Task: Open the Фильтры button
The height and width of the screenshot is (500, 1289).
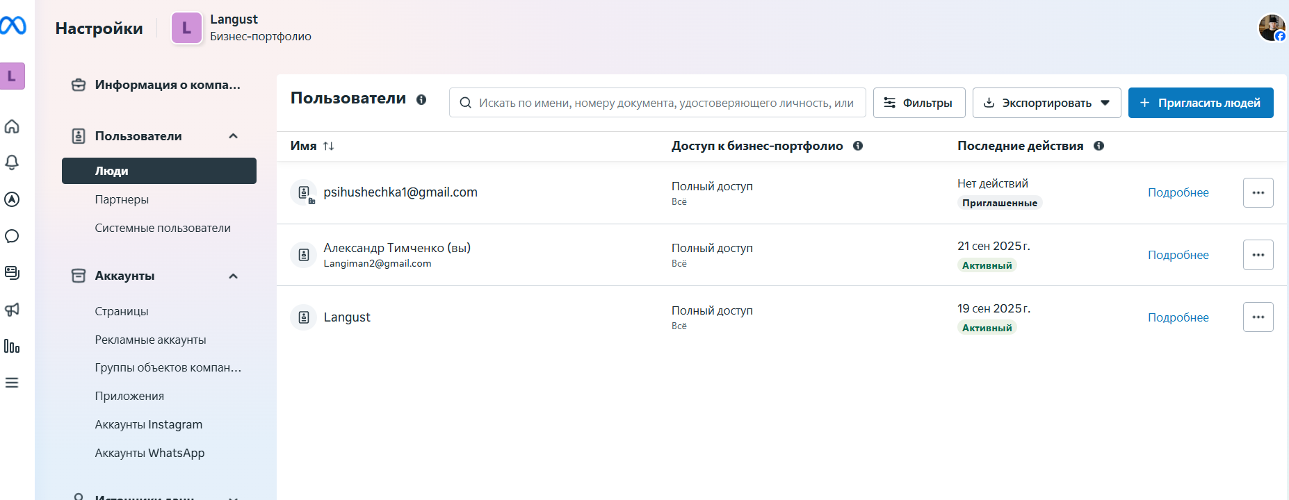Action: [919, 103]
